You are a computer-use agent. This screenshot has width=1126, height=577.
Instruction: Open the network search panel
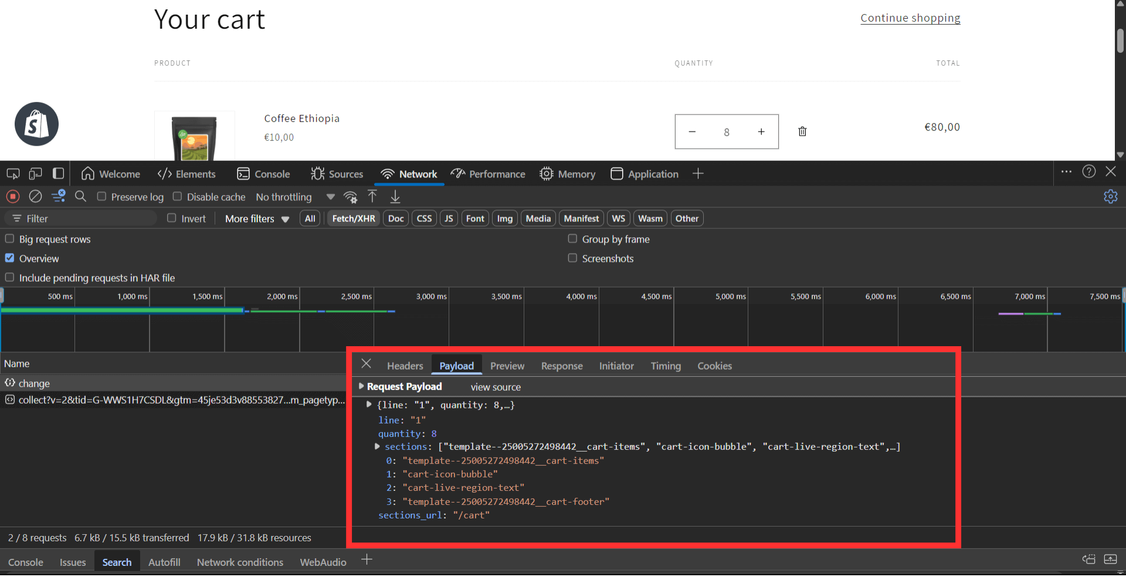coord(80,197)
